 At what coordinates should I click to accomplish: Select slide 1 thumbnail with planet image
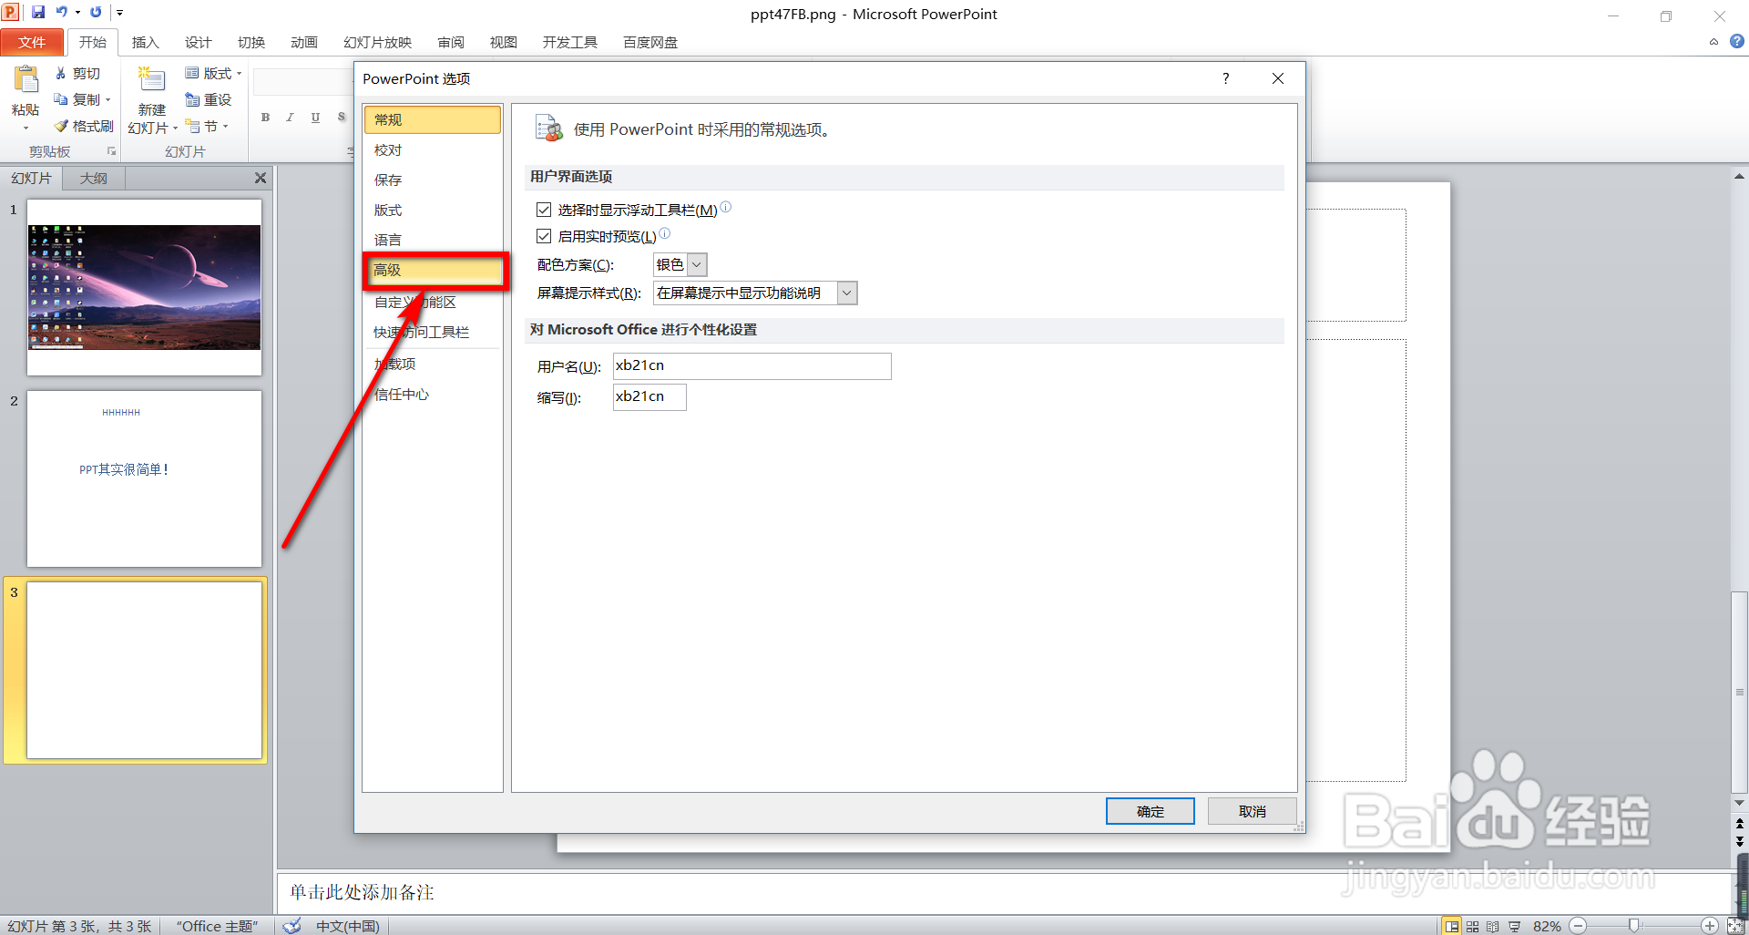click(145, 287)
